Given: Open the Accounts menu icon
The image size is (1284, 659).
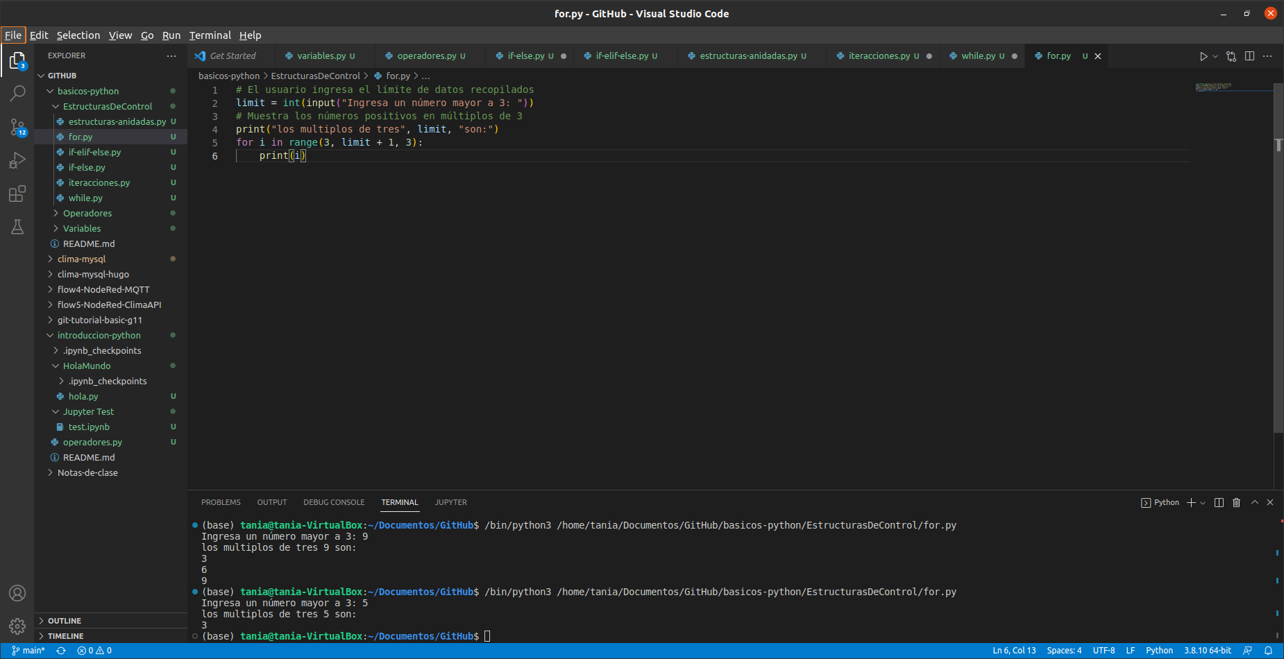Looking at the screenshot, I should pyautogui.click(x=17, y=593).
